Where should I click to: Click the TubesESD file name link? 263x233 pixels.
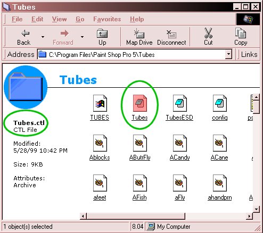click(179, 118)
